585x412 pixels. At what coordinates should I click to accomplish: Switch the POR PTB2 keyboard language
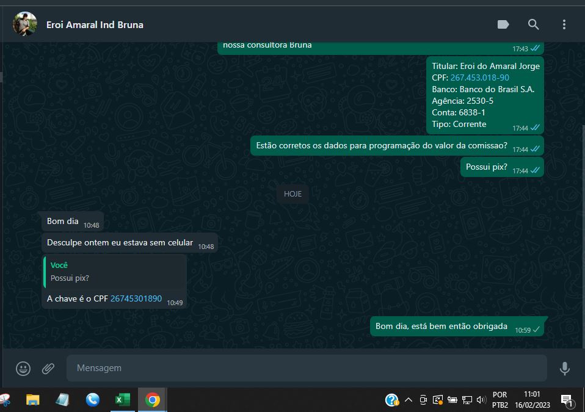500,400
